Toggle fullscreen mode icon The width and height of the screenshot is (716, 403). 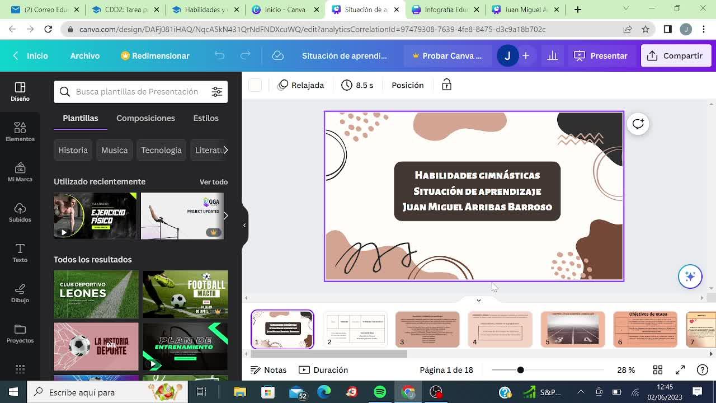(680, 370)
